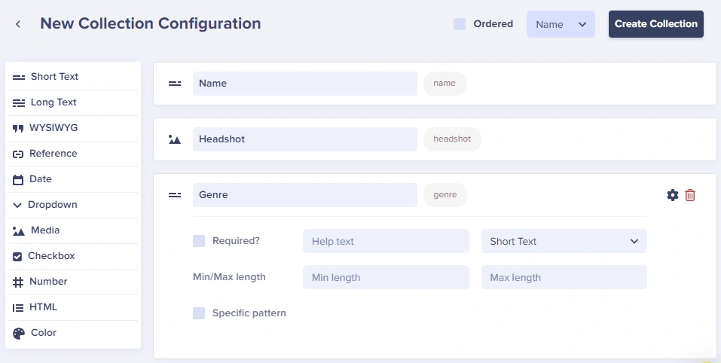
Task: Expand the Short Text field type dropdown
Action: tap(564, 241)
